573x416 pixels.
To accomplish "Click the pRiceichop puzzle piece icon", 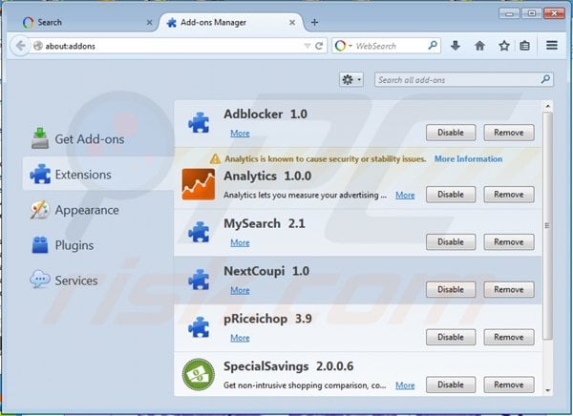I will point(199,327).
